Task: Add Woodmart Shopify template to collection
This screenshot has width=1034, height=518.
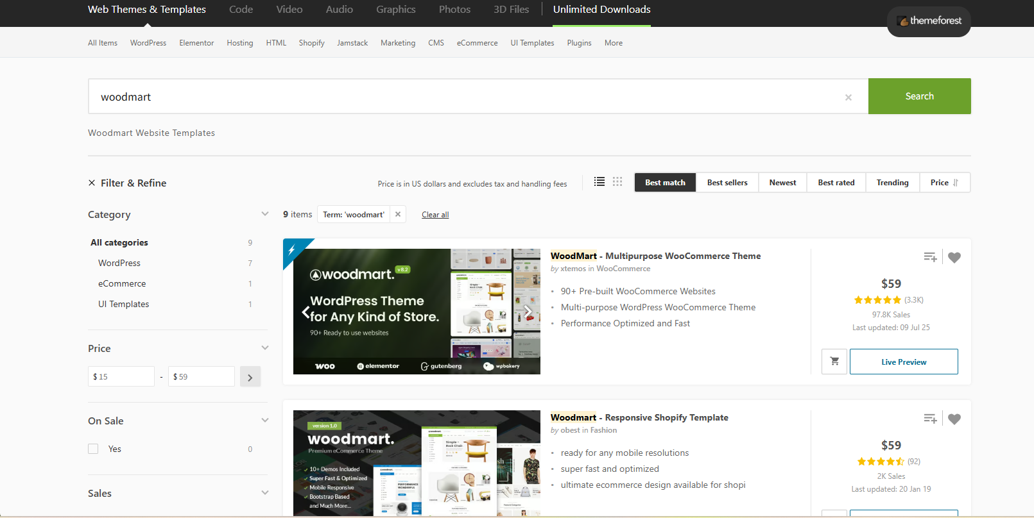Action: click(x=930, y=419)
